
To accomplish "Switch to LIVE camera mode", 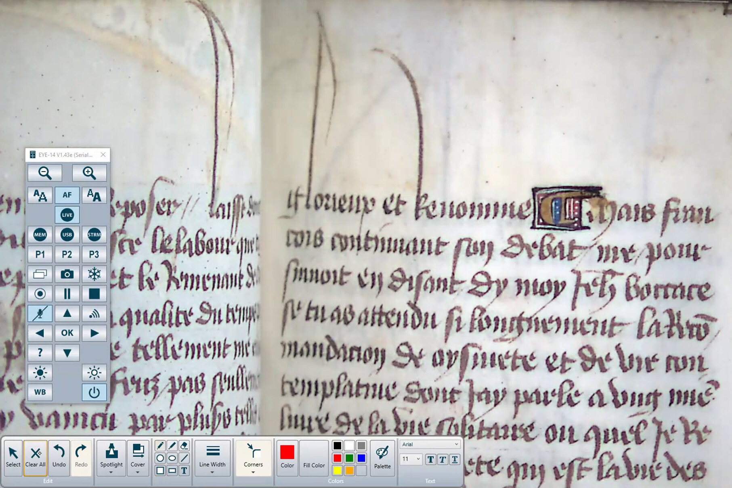I will click(x=67, y=215).
